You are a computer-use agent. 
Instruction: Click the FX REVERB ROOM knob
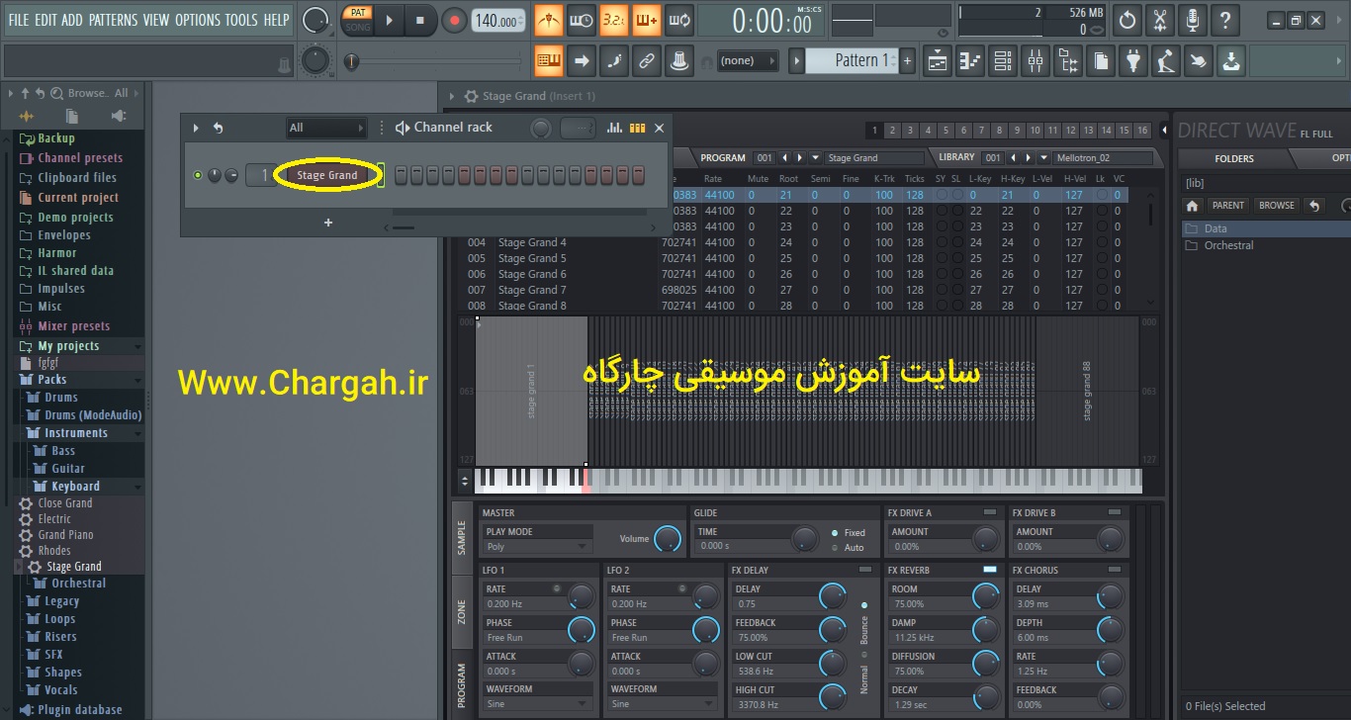coord(985,596)
